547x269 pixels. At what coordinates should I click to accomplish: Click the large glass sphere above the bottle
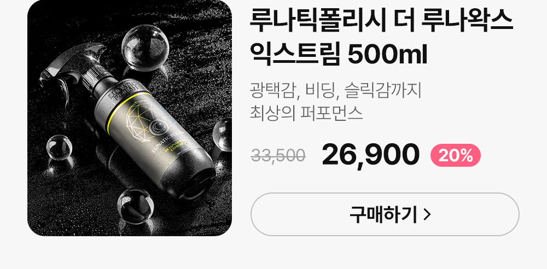(145, 48)
